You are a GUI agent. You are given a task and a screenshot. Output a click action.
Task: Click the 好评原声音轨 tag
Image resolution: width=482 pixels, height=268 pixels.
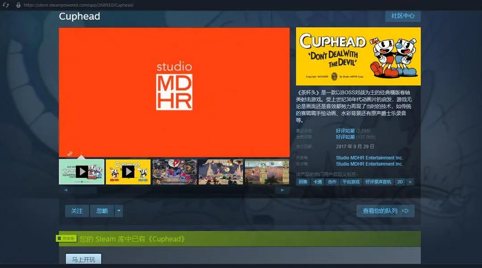coord(378,182)
